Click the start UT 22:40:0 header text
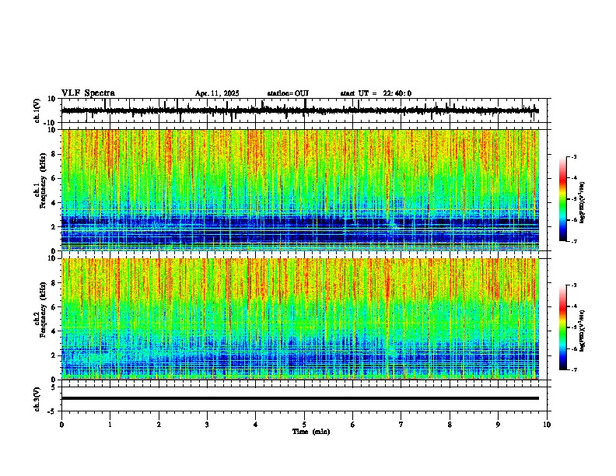Image resolution: width=616 pixels, height=476 pixels. point(376,93)
